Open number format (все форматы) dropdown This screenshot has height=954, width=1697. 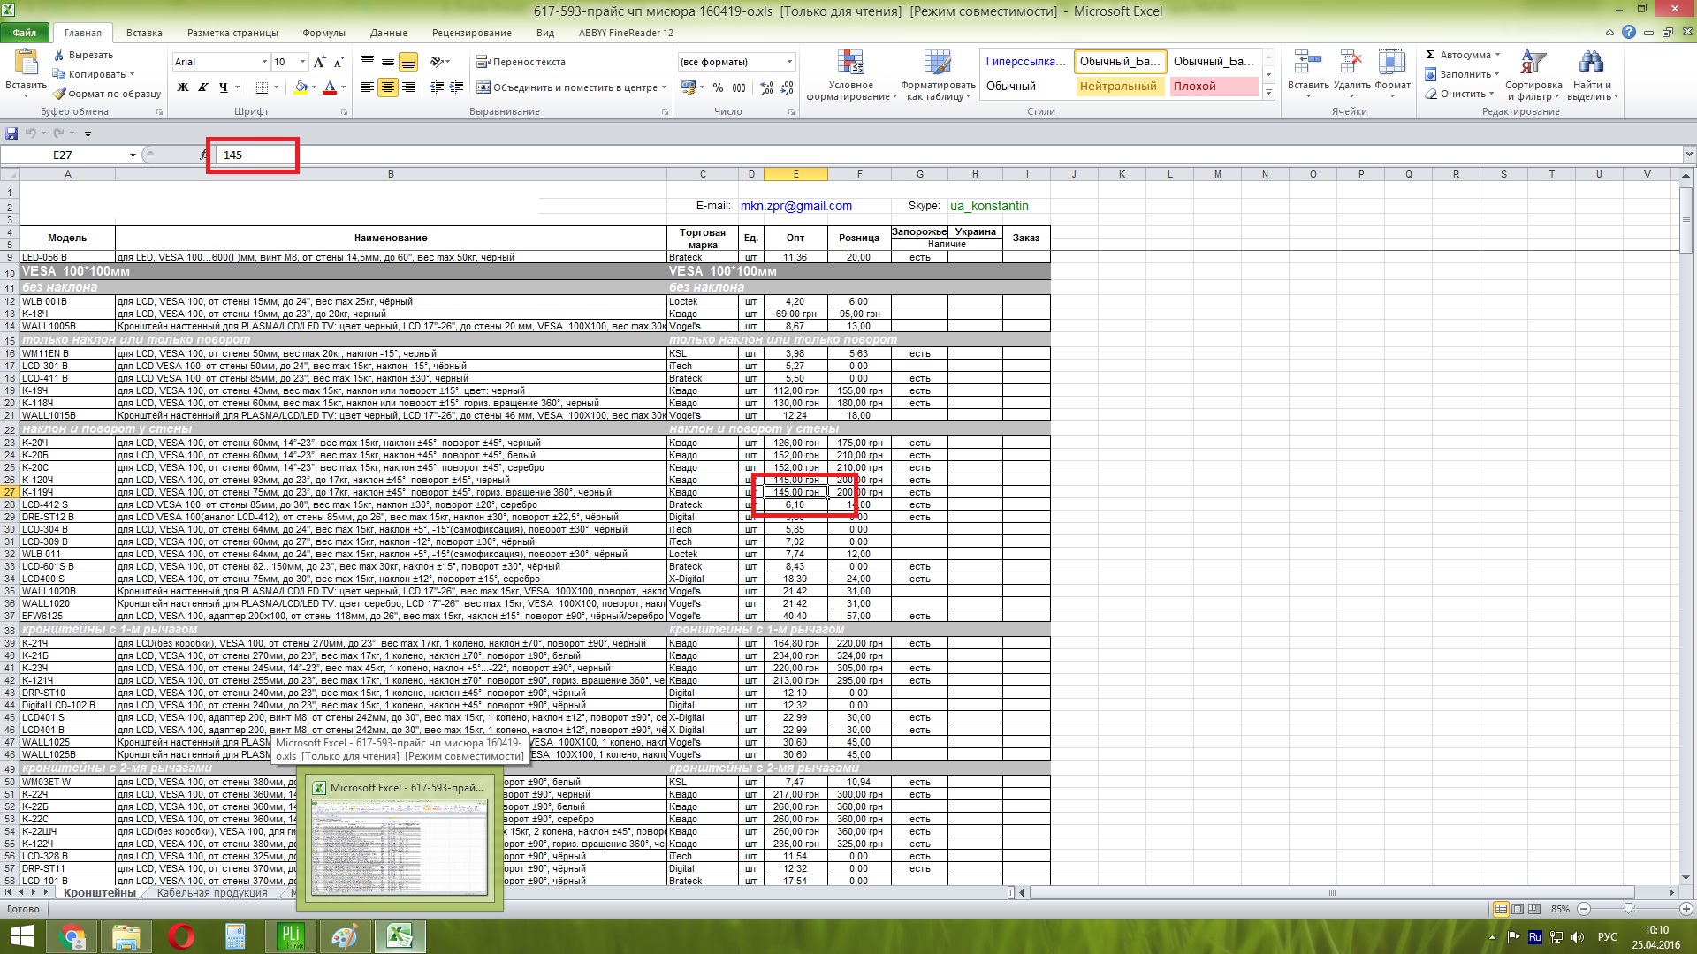(x=789, y=62)
